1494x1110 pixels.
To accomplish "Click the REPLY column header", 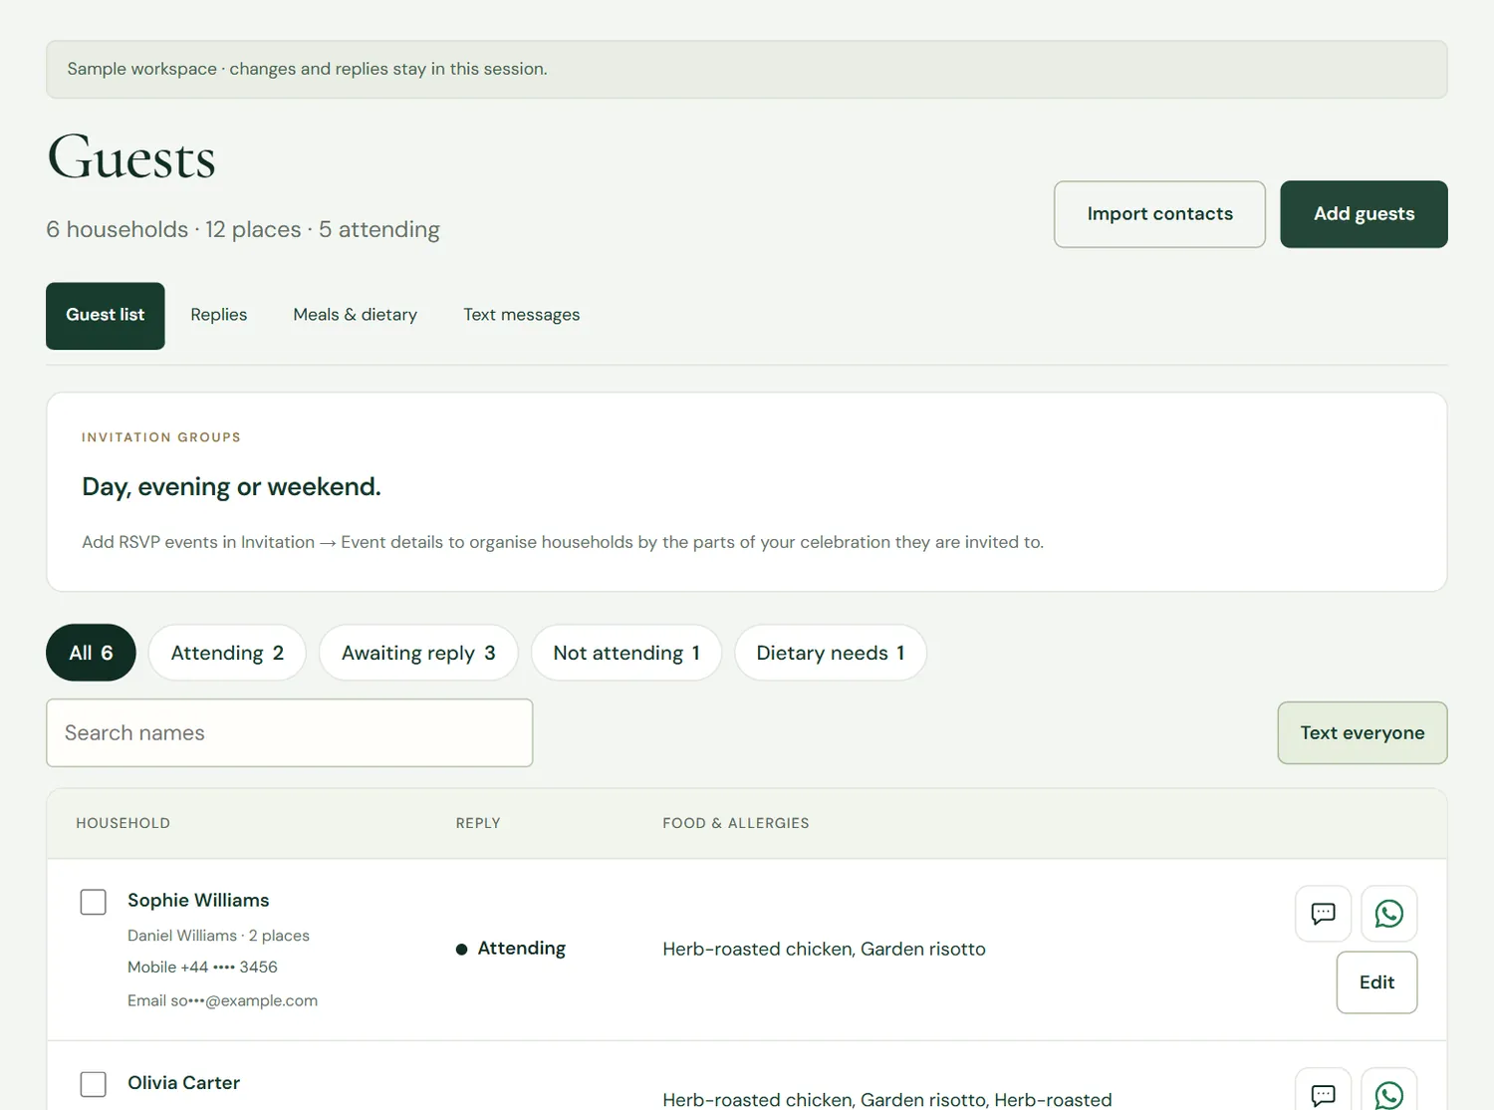I will 478,824.
